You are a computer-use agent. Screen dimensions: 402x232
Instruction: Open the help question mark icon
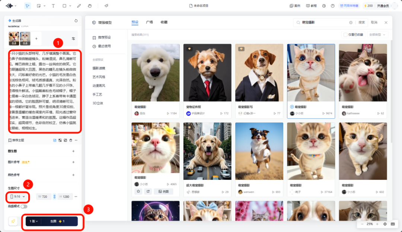[x=332, y=6]
